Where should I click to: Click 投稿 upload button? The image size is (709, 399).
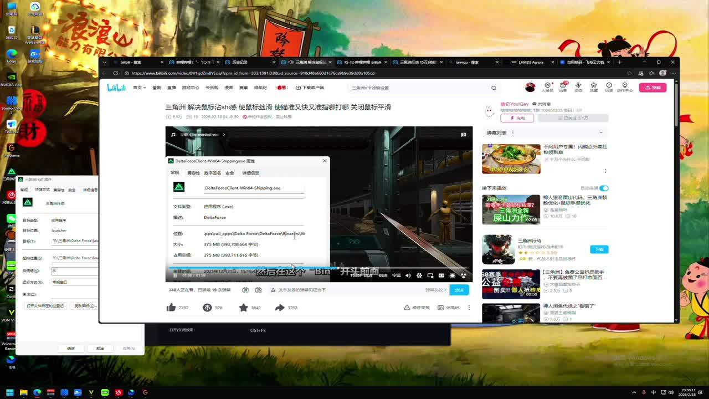click(x=653, y=88)
